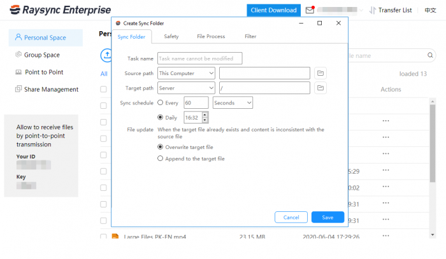Image resolution: width=446 pixels, height=259 pixels.
Task: Toggle the select-all header checkbox
Action: [x=103, y=89]
